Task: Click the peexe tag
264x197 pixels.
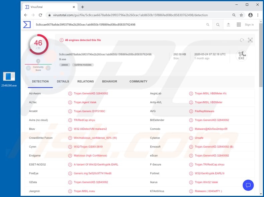Action: (64, 65)
